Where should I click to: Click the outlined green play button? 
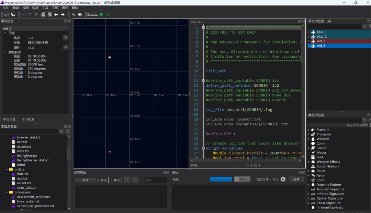coord(108,15)
